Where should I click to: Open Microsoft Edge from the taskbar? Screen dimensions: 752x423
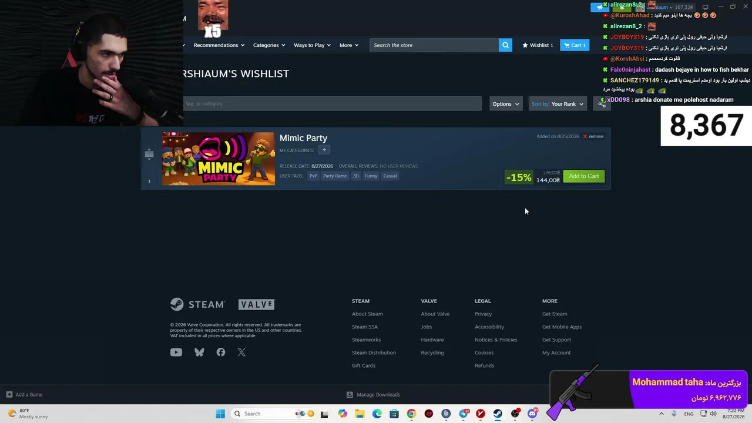pos(377,414)
